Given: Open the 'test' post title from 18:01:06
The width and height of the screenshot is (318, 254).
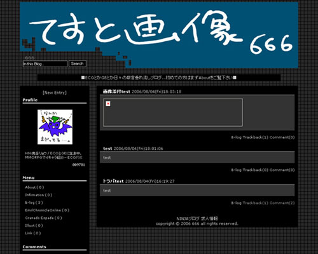Looking at the screenshot, I should pos(107,149).
